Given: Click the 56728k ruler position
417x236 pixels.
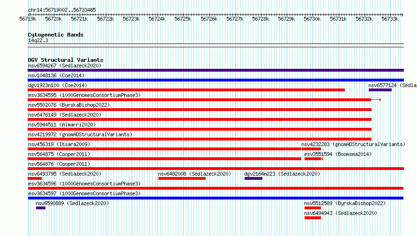Looking at the screenshot, I should point(261,19).
